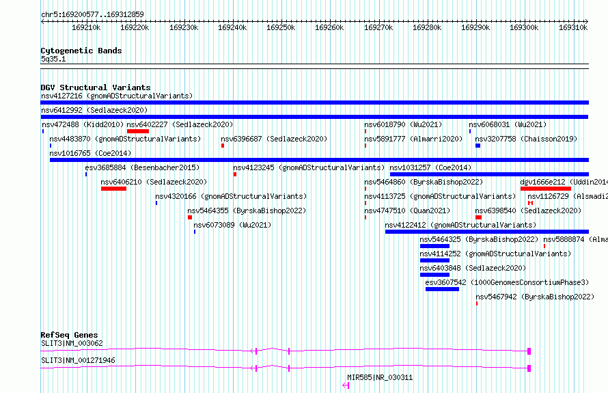The width and height of the screenshot is (608, 393).
Task: Click nsv6406210 Sedlazeck2020 label
Action: click(154, 182)
